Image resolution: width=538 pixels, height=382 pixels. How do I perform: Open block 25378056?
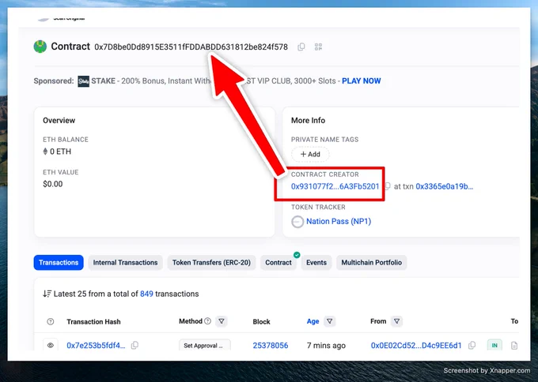point(271,346)
